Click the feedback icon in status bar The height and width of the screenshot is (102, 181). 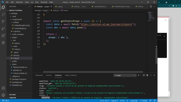[x=150, y=101]
